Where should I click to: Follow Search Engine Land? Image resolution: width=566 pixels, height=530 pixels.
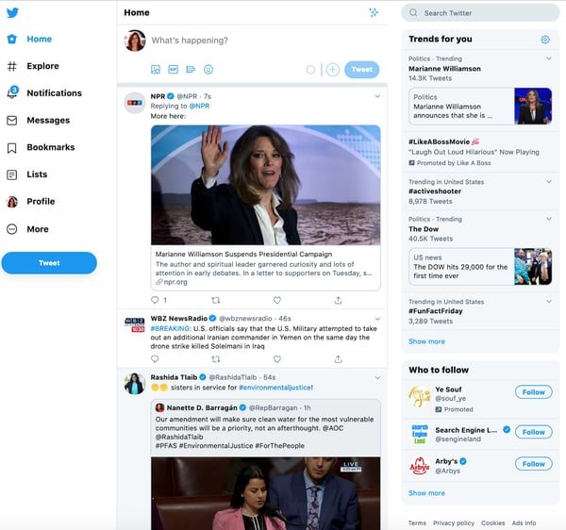pyautogui.click(x=533, y=432)
